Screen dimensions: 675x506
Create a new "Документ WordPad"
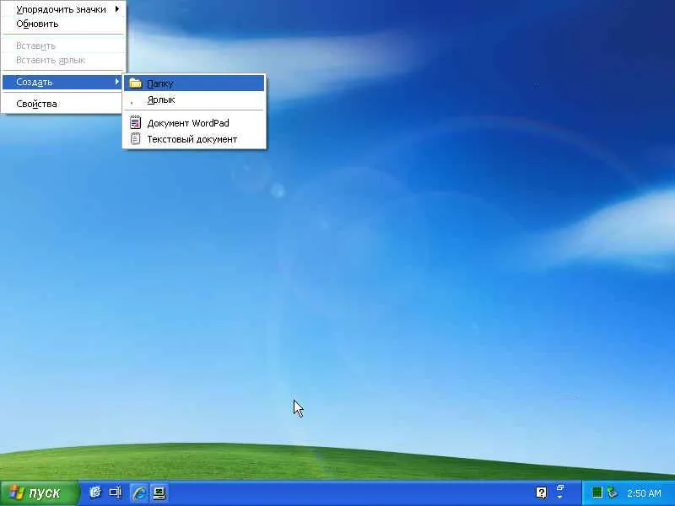coord(194,123)
